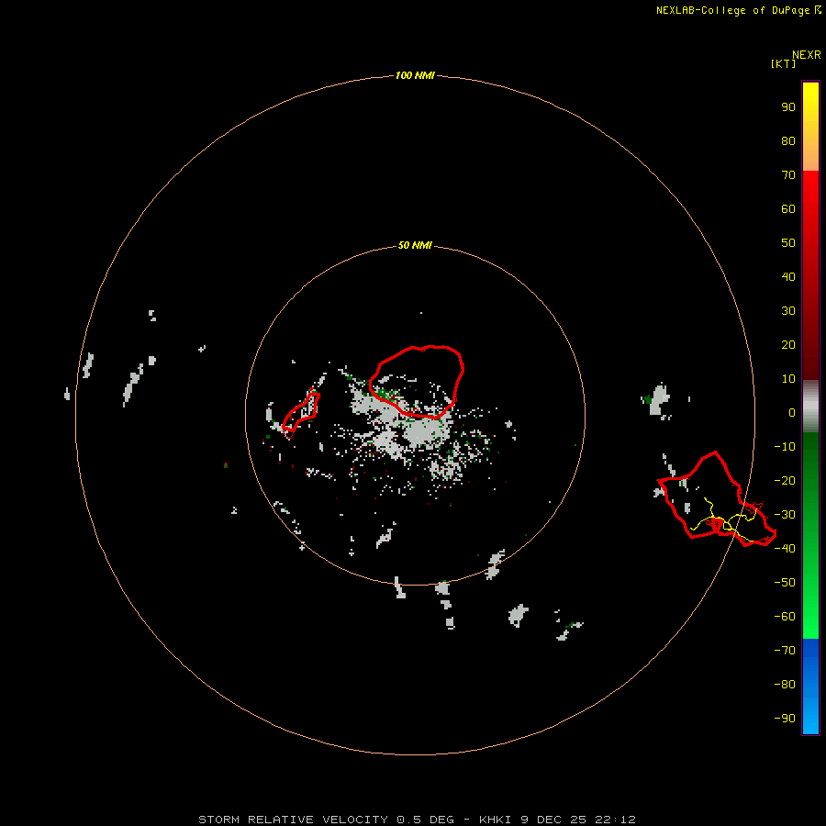Click the 50 NMI range ring label

coord(415,245)
